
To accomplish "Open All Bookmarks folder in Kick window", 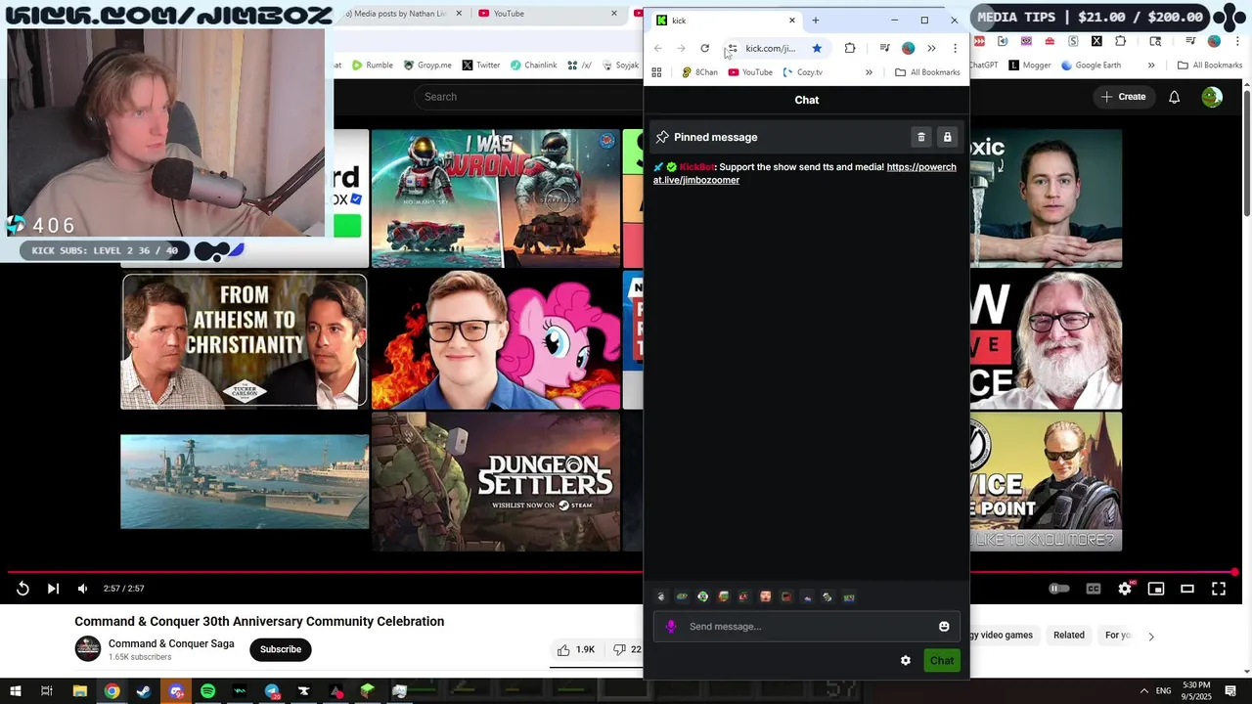I will point(927,72).
